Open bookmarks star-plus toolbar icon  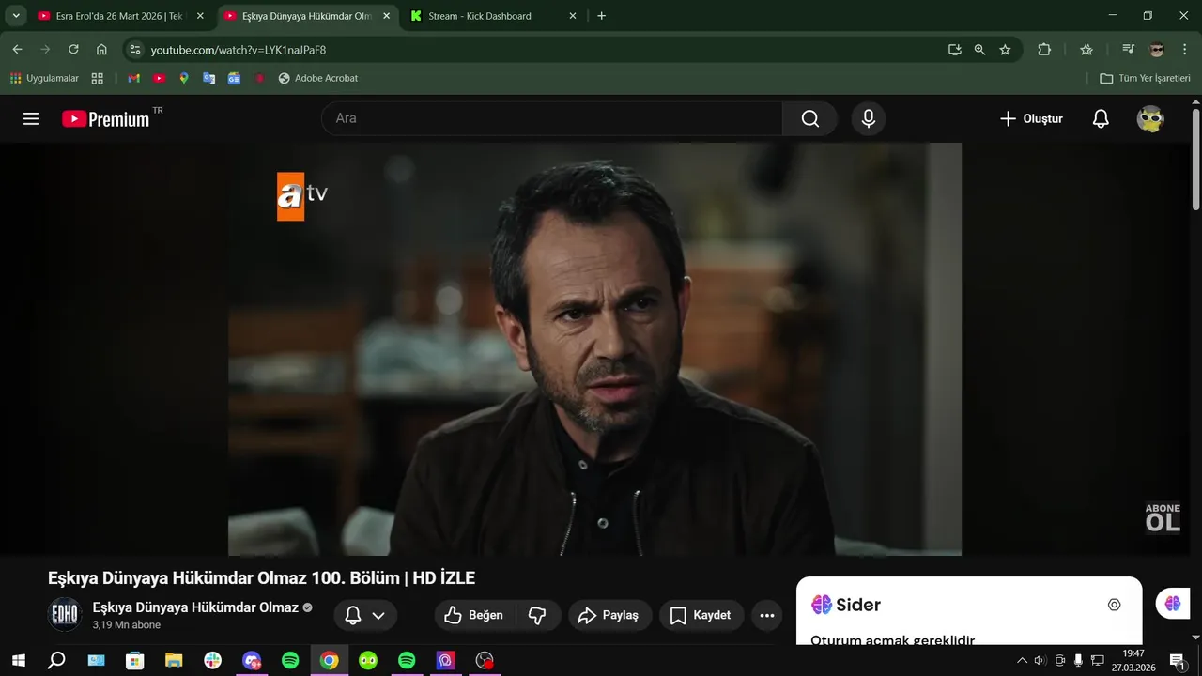point(1086,50)
